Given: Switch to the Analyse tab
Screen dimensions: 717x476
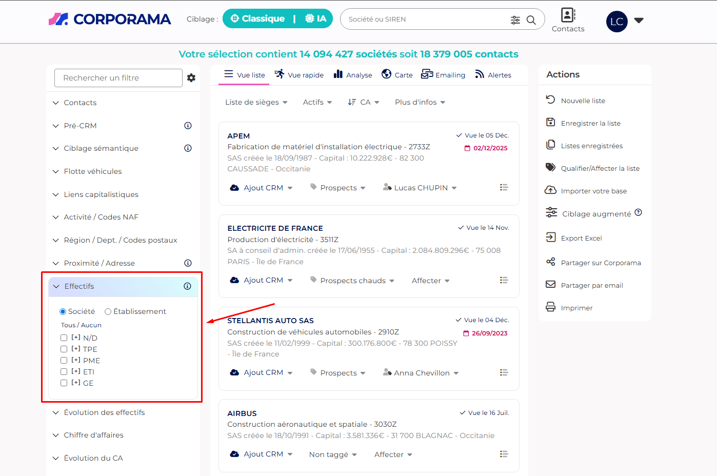Looking at the screenshot, I should (x=353, y=75).
